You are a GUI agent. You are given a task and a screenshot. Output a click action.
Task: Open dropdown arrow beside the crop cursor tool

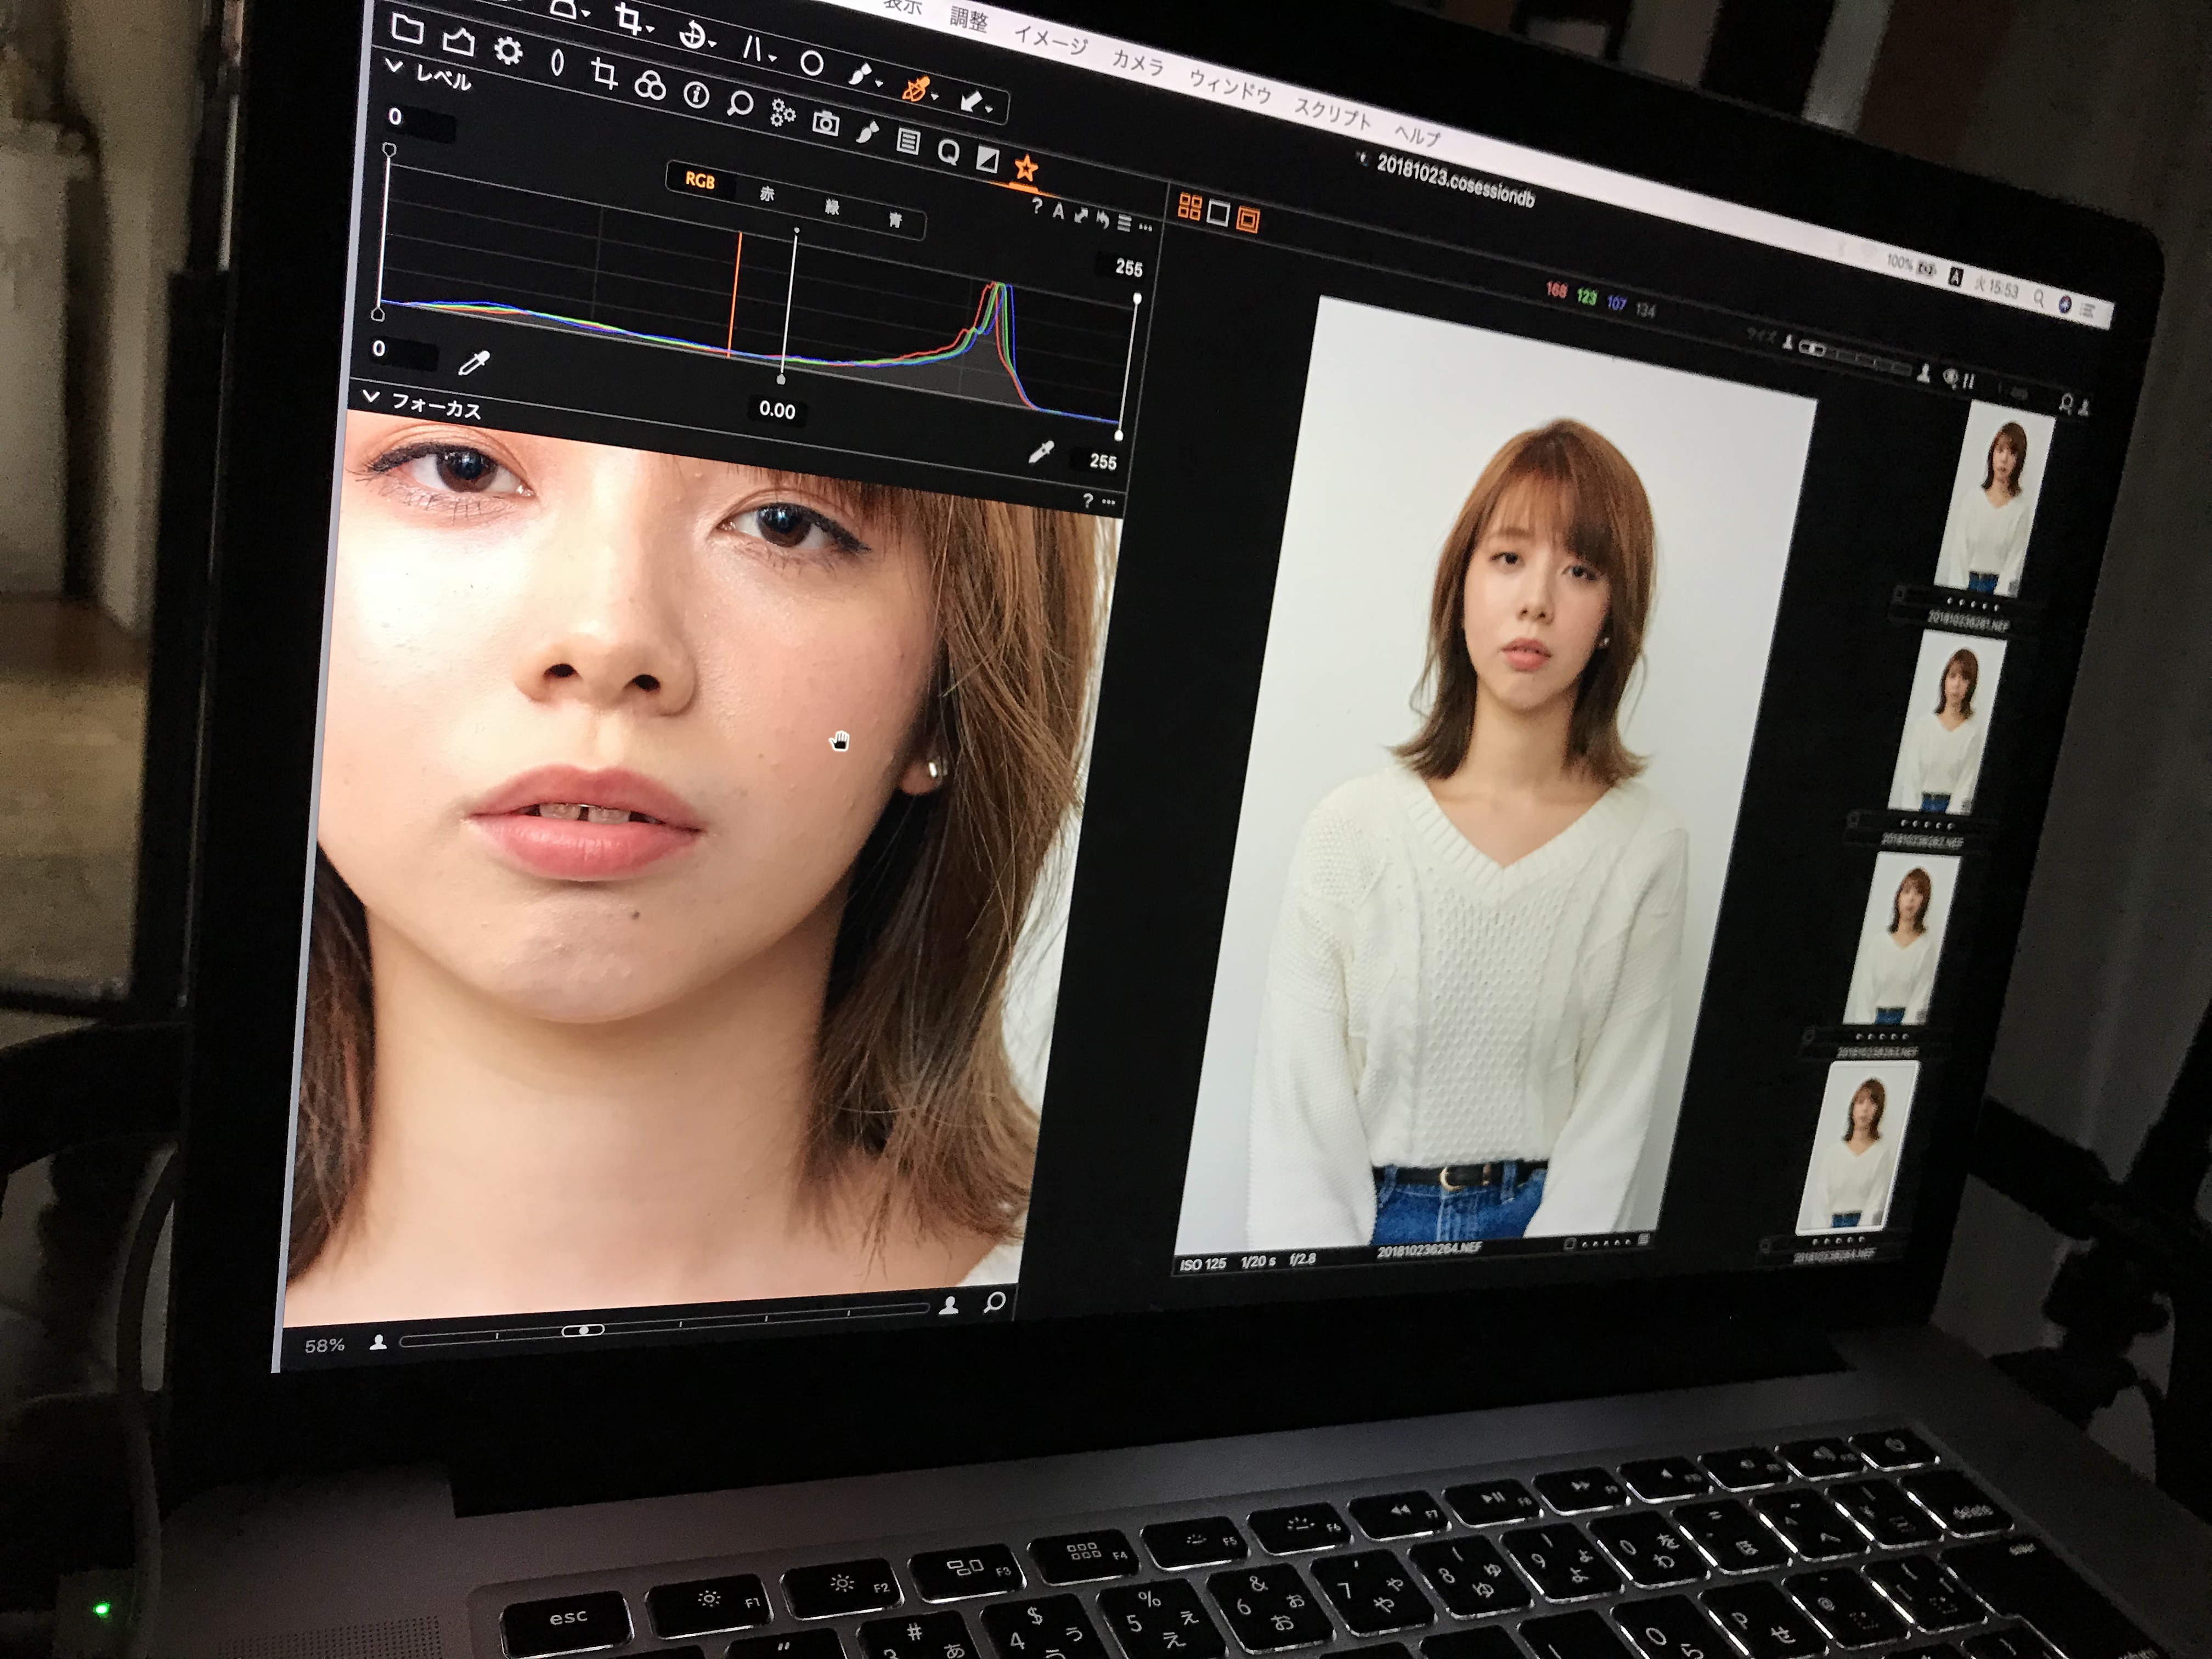click(651, 29)
